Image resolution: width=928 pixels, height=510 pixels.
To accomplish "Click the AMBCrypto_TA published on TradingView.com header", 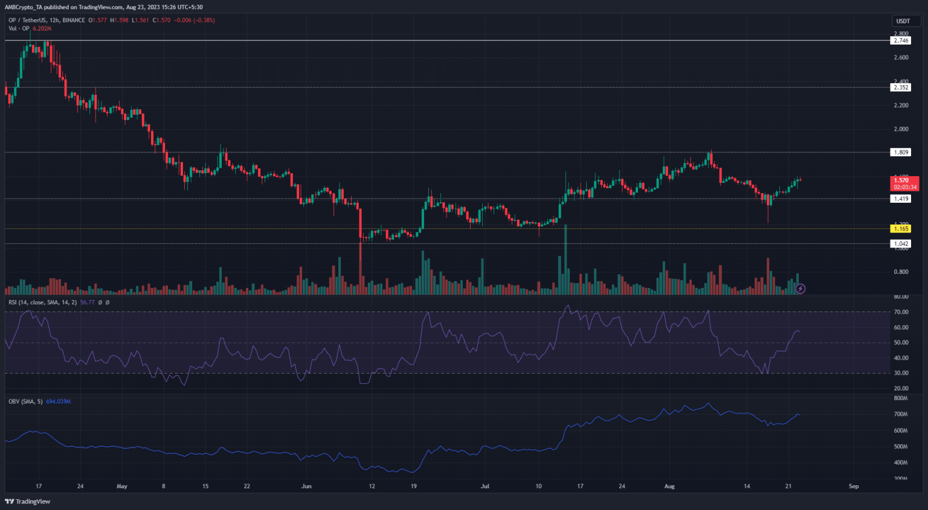I will pyautogui.click(x=104, y=7).
